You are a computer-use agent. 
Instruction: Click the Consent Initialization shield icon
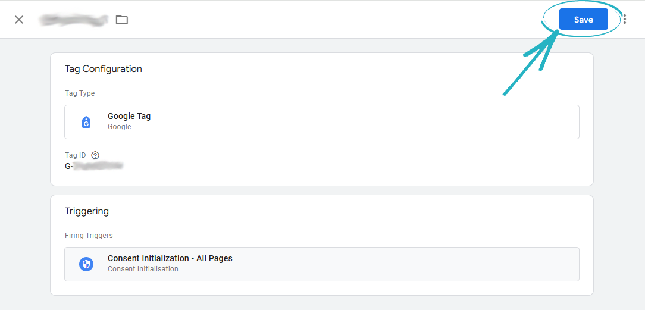[86, 264]
